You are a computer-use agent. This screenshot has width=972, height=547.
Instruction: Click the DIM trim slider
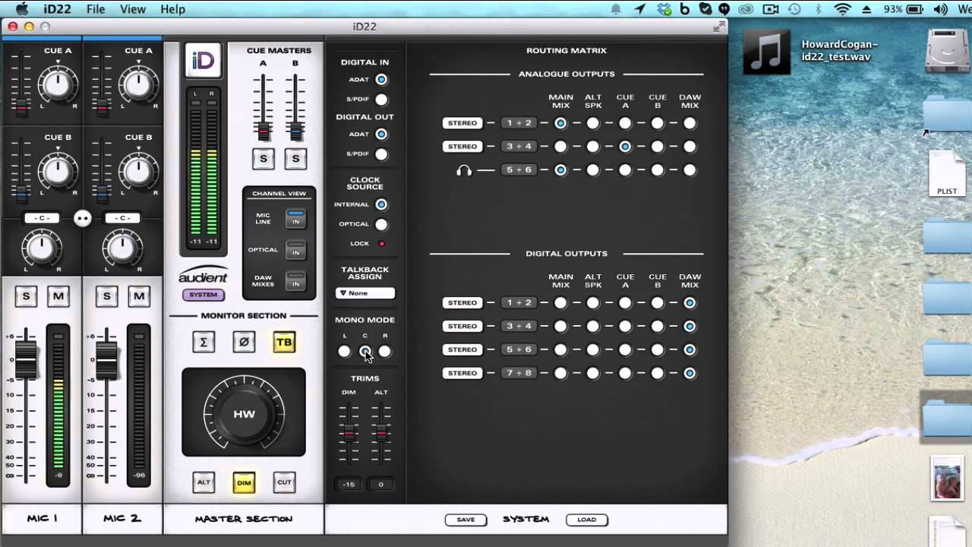coord(349,433)
